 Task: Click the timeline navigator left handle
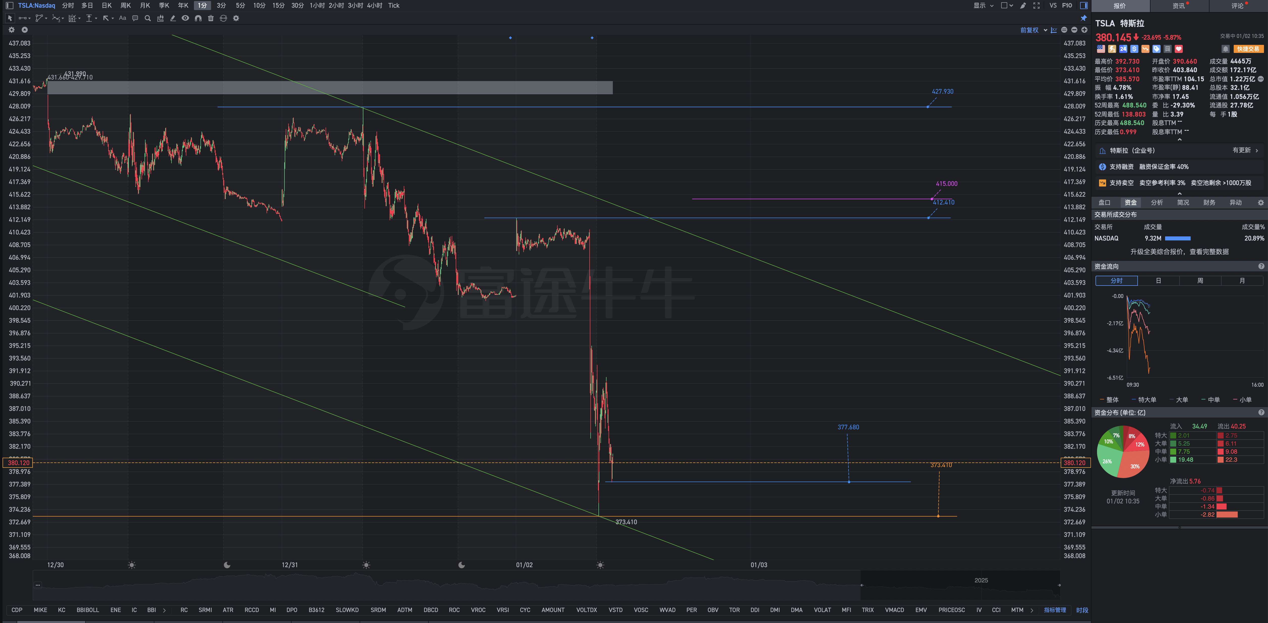861,585
